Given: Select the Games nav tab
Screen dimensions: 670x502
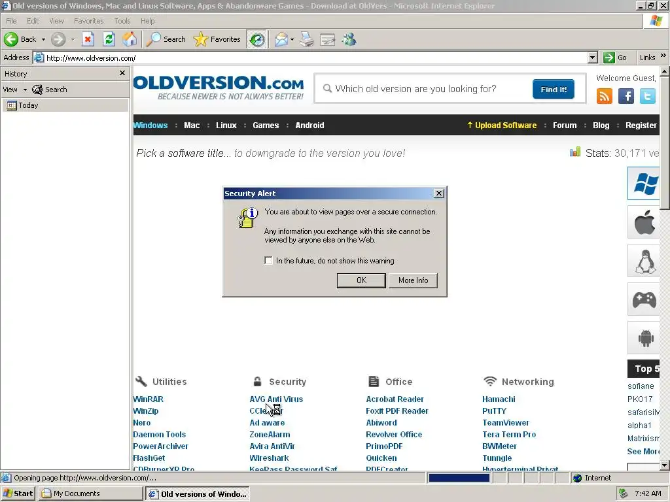Looking at the screenshot, I should (x=266, y=125).
